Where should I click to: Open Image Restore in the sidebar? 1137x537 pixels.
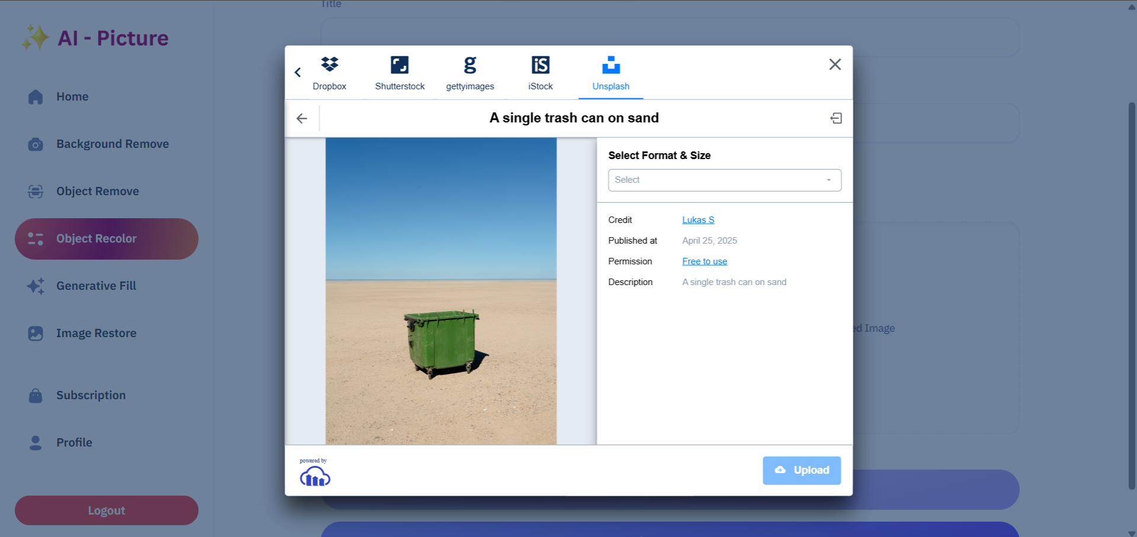click(107, 334)
